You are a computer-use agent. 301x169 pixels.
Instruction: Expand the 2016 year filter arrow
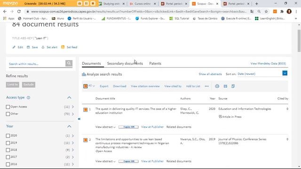point(73,164)
